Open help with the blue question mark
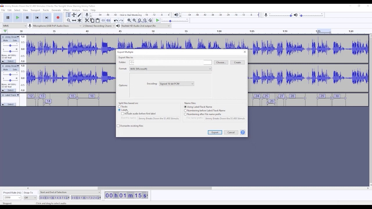The width and height of the screenshot is (372, 209). point(243,132)
